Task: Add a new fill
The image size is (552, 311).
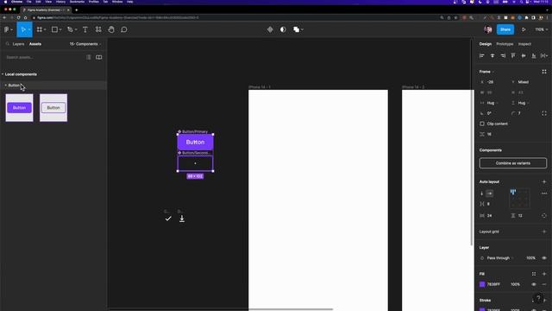Action: [x=544, y=274]
